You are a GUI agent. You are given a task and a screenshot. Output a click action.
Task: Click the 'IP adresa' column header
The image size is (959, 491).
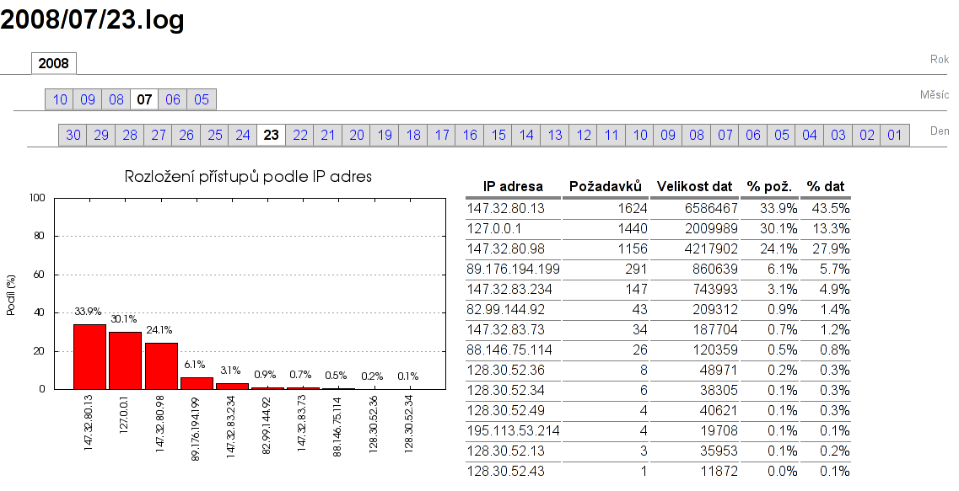513,187
